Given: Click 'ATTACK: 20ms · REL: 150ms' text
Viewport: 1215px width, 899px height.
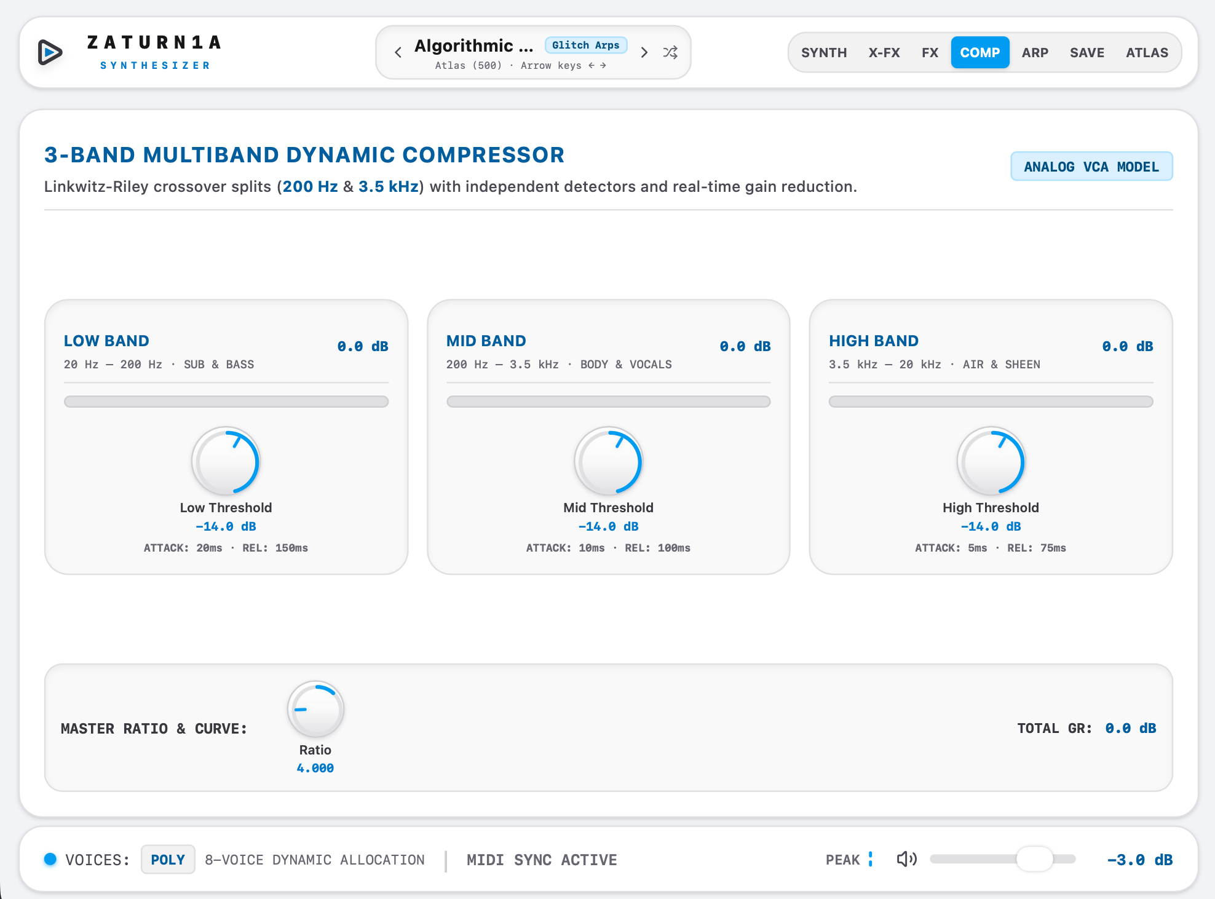Looking at the screenshot, I should 226,548.
